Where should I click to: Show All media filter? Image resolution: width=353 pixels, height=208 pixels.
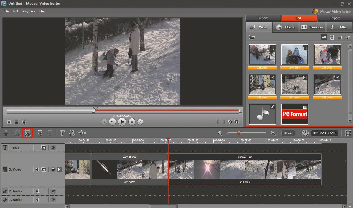pyautogui.click(x=324, y=37)
